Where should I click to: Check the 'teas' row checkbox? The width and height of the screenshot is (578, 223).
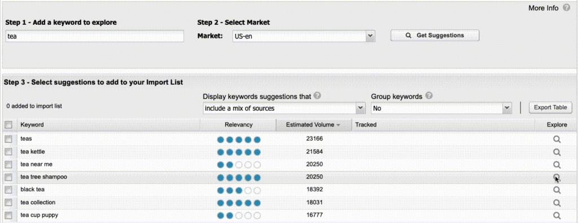[x=8, y=139]
